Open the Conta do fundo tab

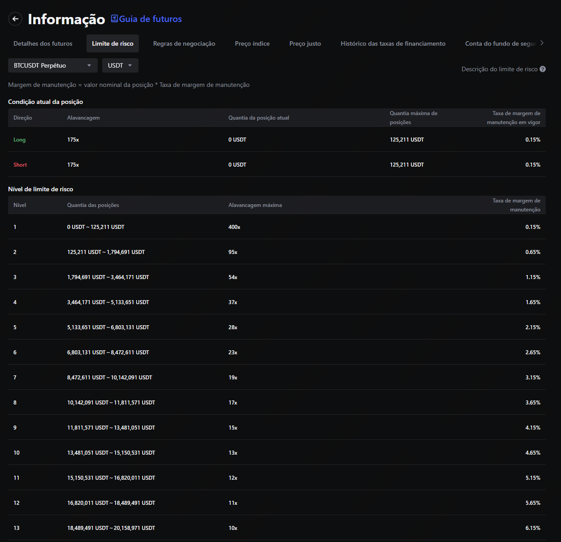pos(501,43)
